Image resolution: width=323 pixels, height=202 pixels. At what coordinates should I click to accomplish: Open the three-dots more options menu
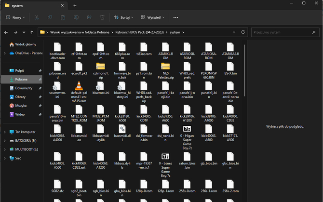click(175, 17)
